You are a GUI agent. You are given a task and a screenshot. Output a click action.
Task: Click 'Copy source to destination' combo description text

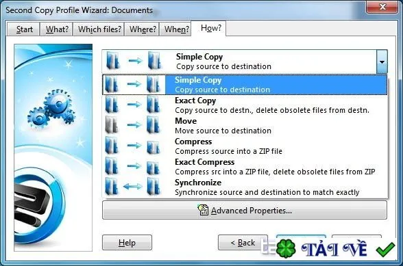[x=223, y=67]
